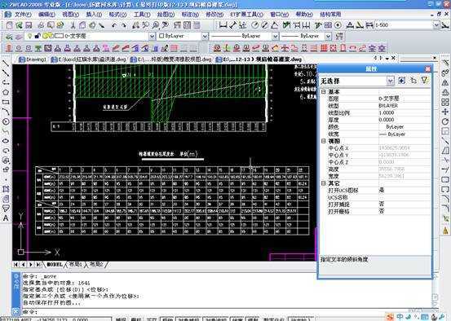Click the Match Properties brush icon
The image size is (451, 321).
click(x=101, y=25)
